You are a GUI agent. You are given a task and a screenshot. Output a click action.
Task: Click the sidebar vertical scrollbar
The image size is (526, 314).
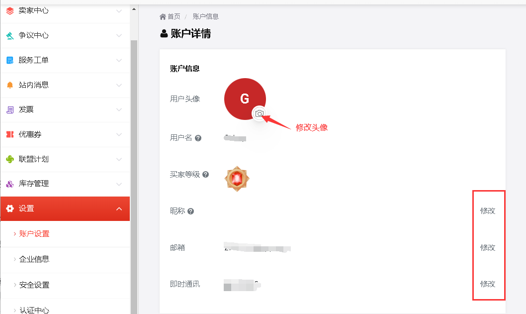[134, 174]
